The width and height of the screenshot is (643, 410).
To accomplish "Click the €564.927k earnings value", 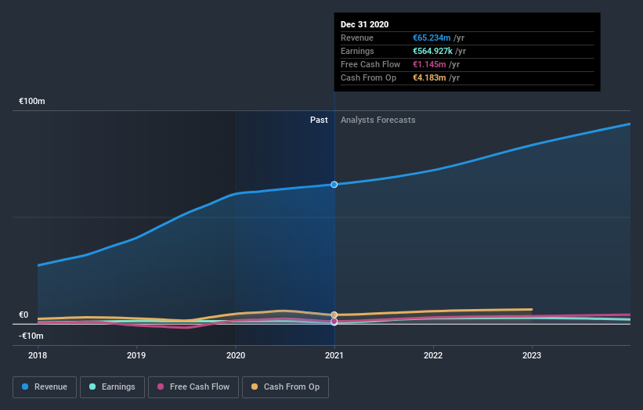I will click(432, 51).
